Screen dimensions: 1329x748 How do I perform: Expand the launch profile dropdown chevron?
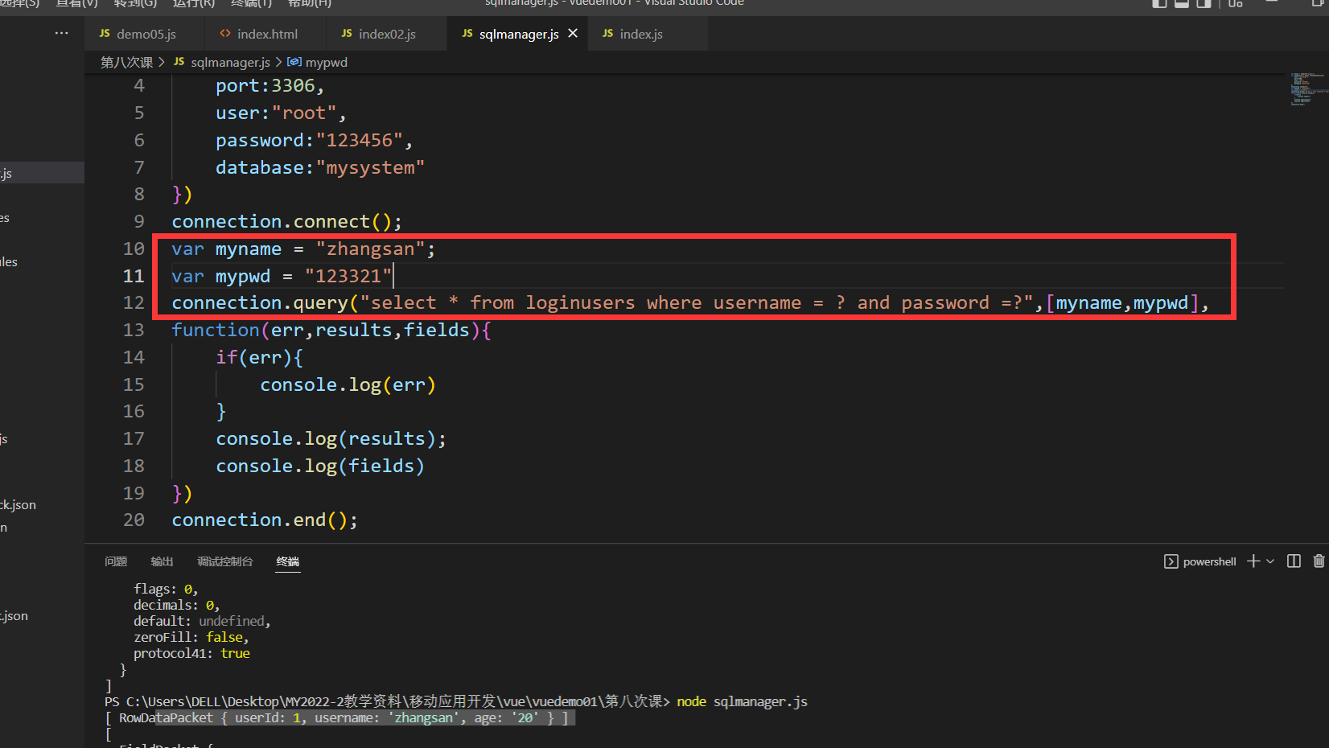[x=1270, y=561]
